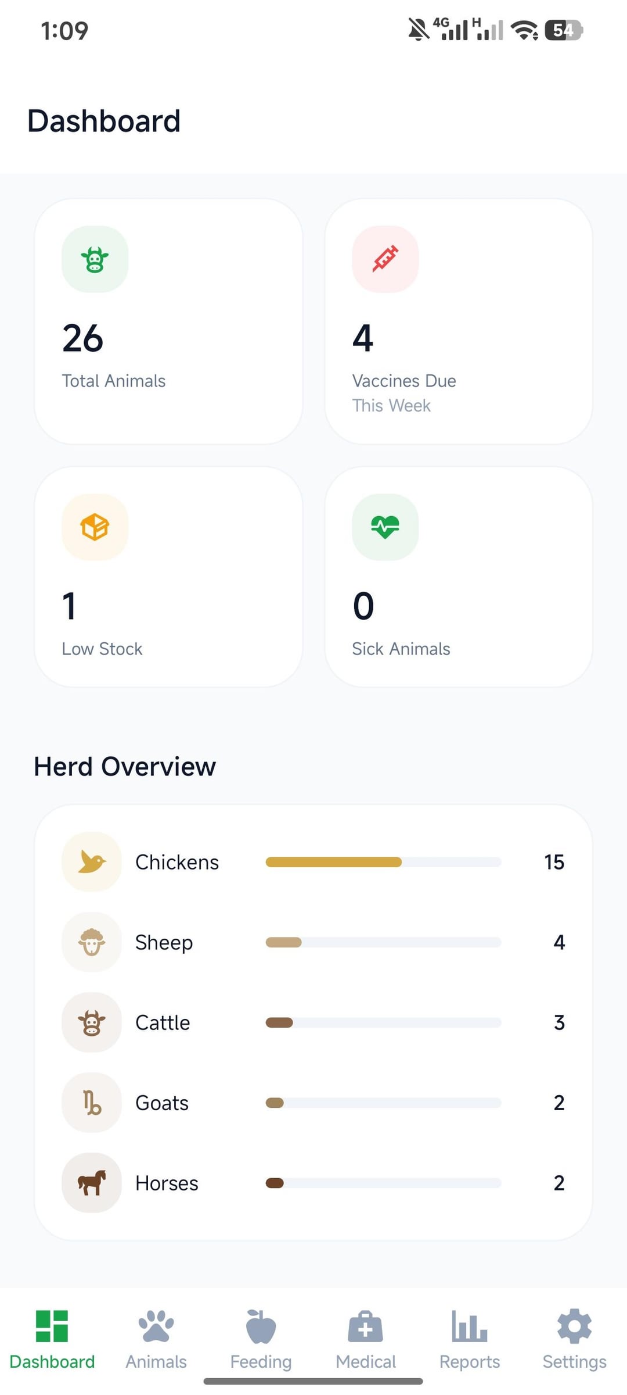Viewport: 627px width, 1395px height.
Task: Tap the Goats icon in Herd Overview
Action: pos(92,1102)
